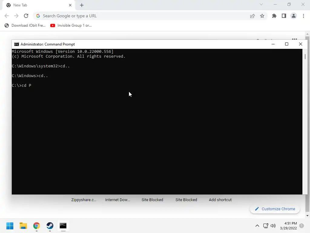This screenshot has height=233, width=310.
Task: Open taskbar clock and date
Action: pos(289,226)
